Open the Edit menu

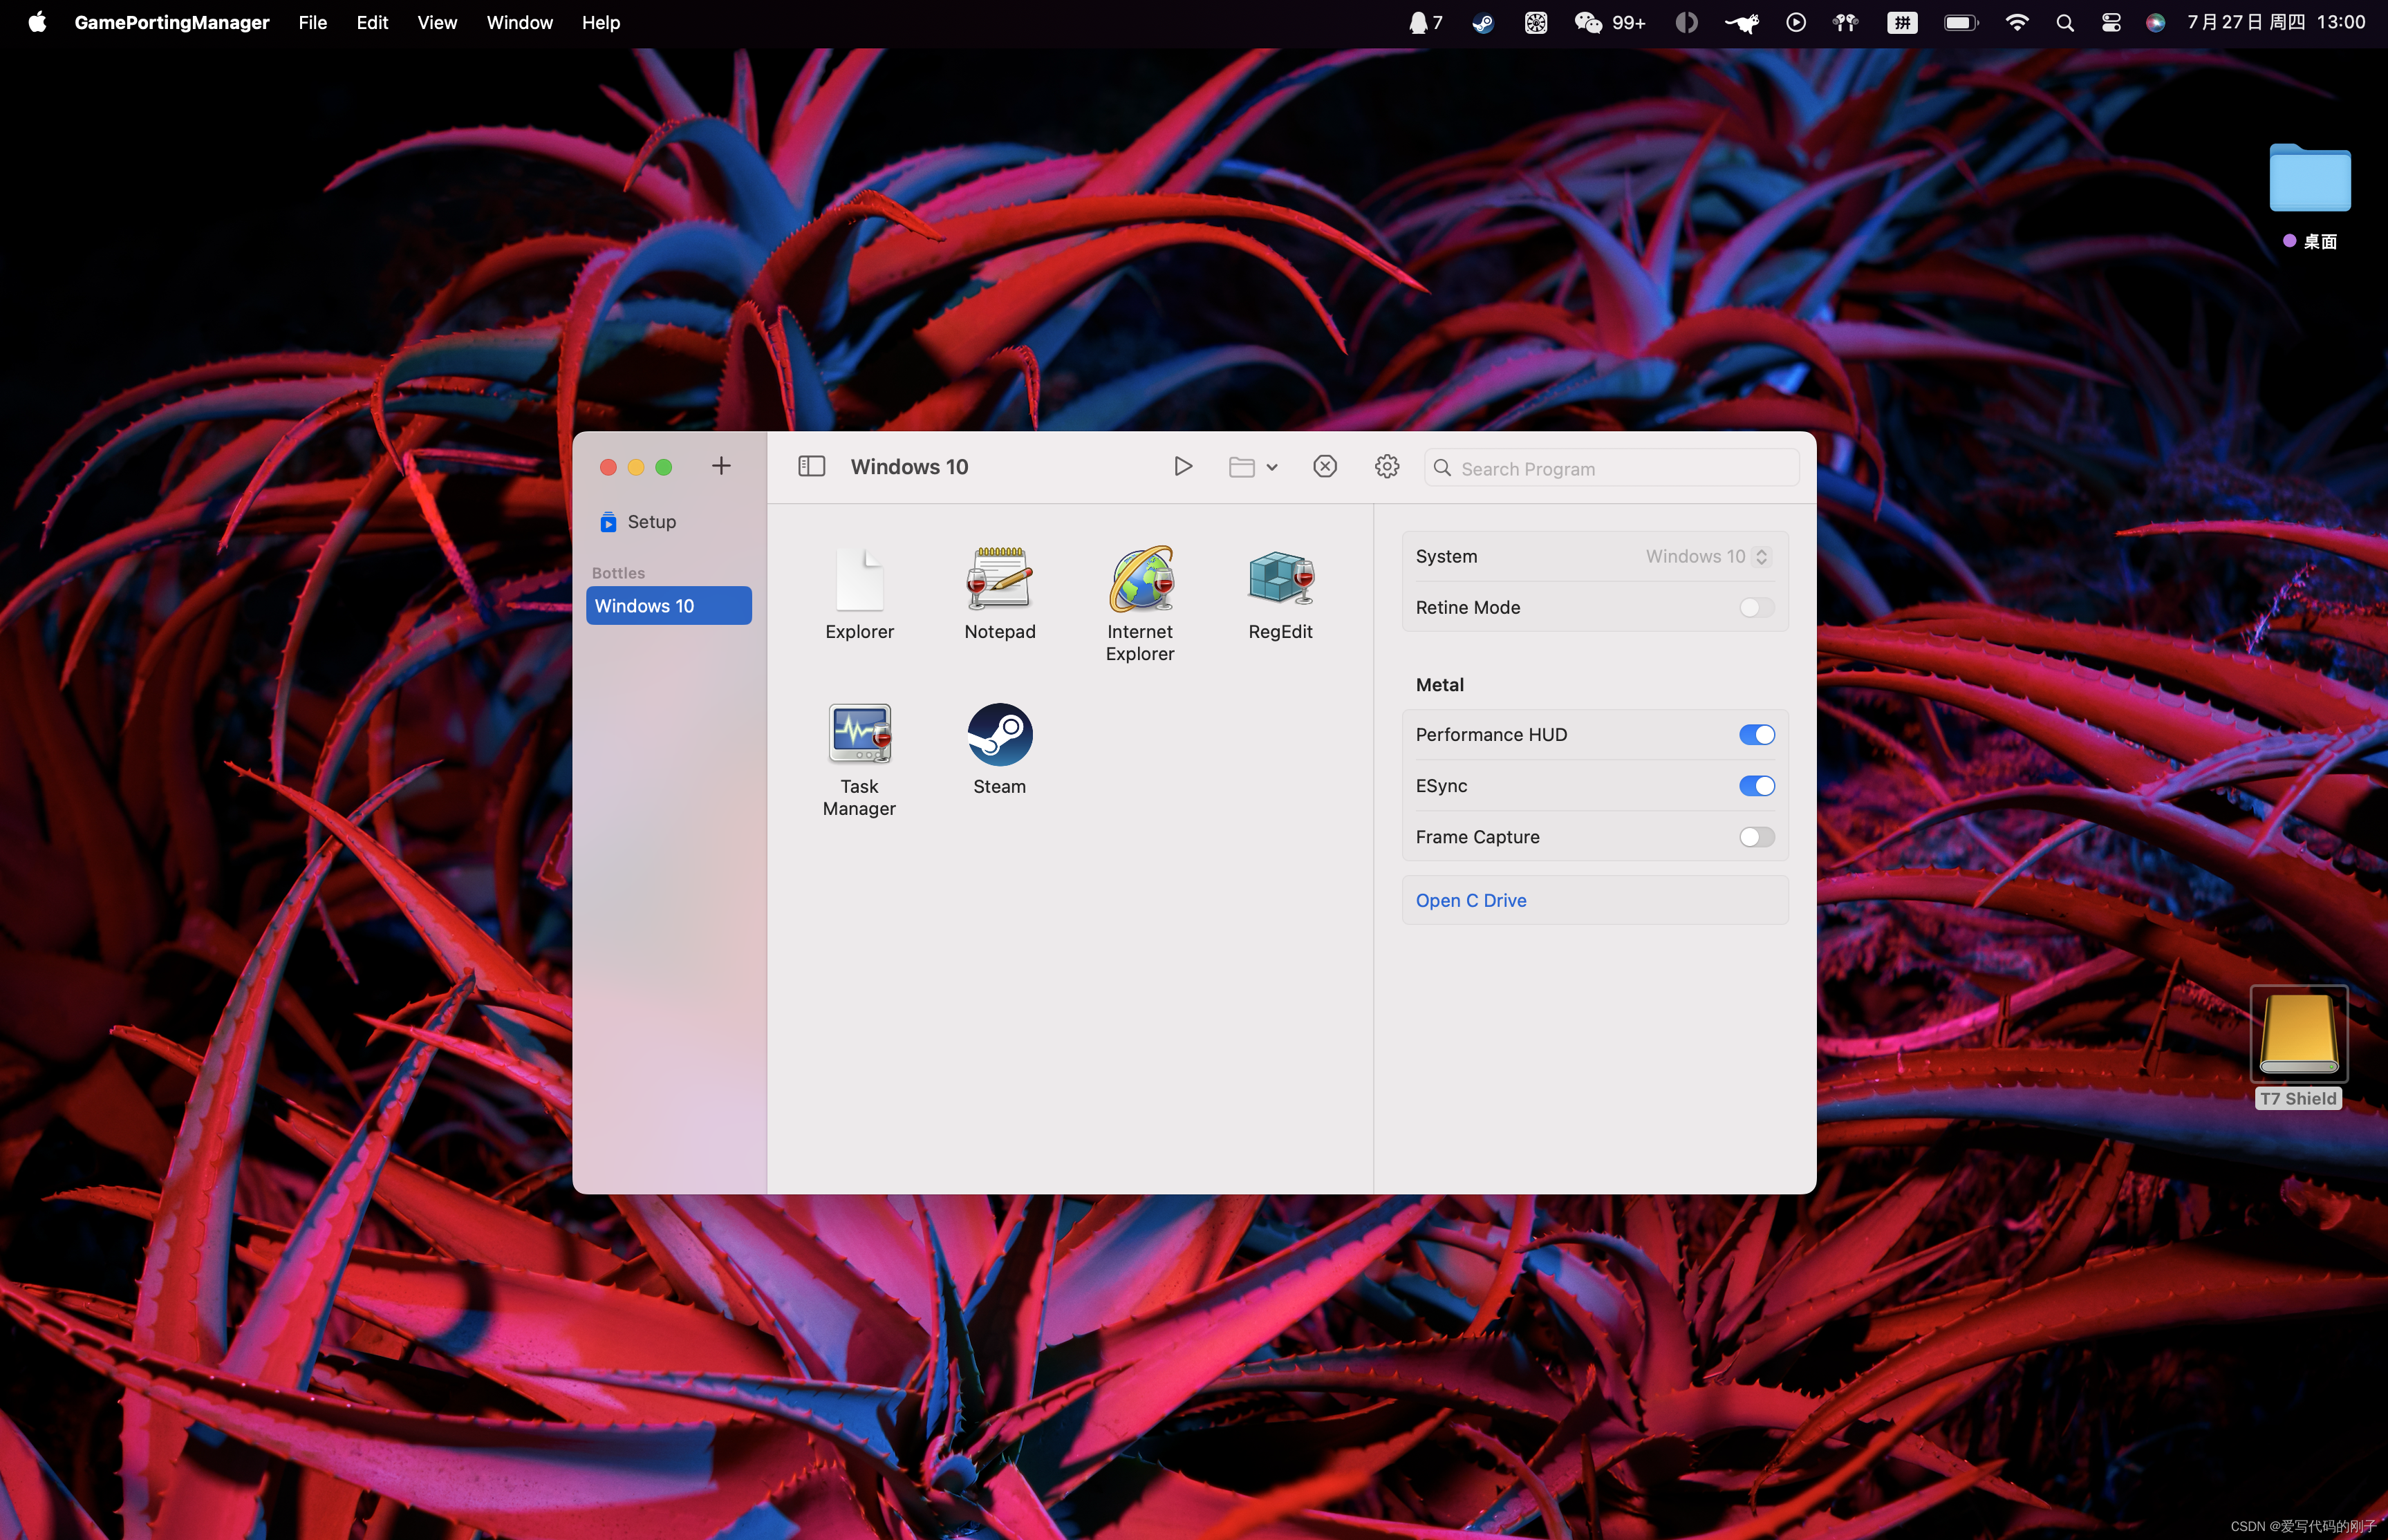coord(372,22)
